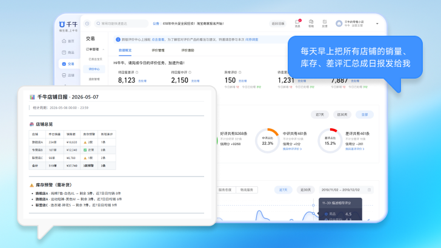Select 近7天 filter above the trend chart
The image size is (441, 248).
tap(283, 190)
